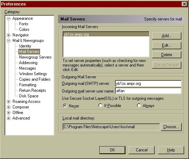This screenshot has height=159, width=189.
Task: Select the Always SSL option
Action: coord(139,105)
